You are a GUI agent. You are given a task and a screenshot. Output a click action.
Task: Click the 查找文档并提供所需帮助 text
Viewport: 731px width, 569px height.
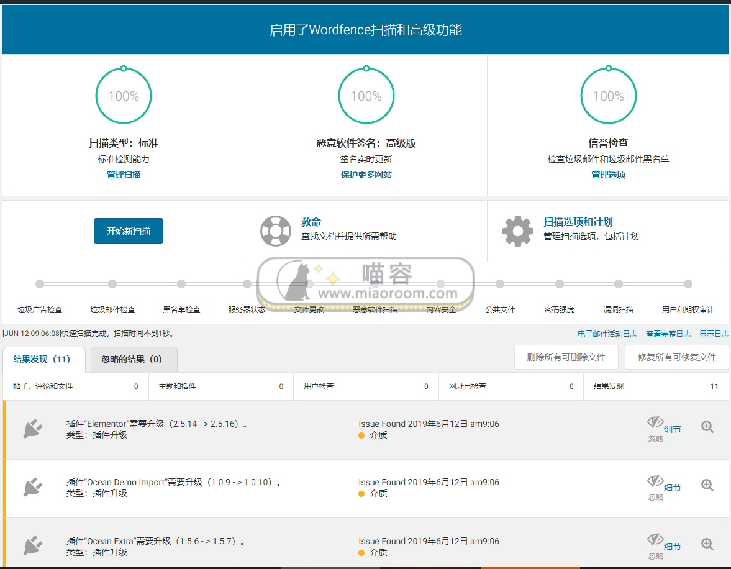click(348, 236)
